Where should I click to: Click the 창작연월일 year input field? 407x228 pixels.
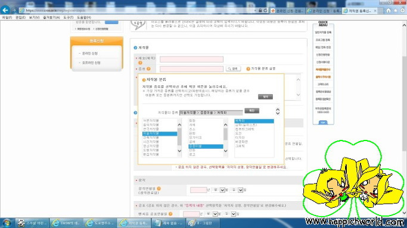[198, 190]
